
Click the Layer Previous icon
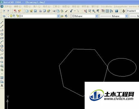[66, 16]
